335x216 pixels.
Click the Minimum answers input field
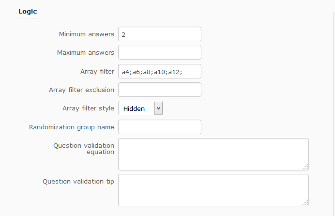click(159, 34)
